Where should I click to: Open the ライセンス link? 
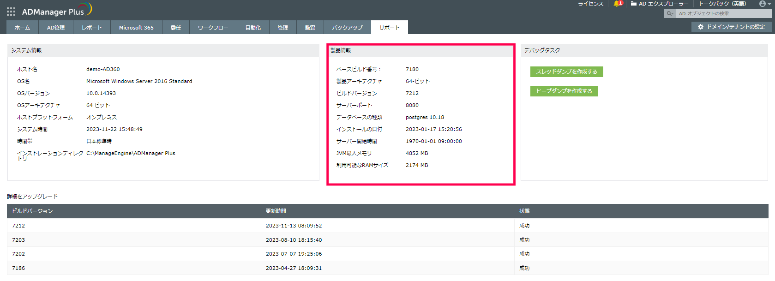(590, 4)
